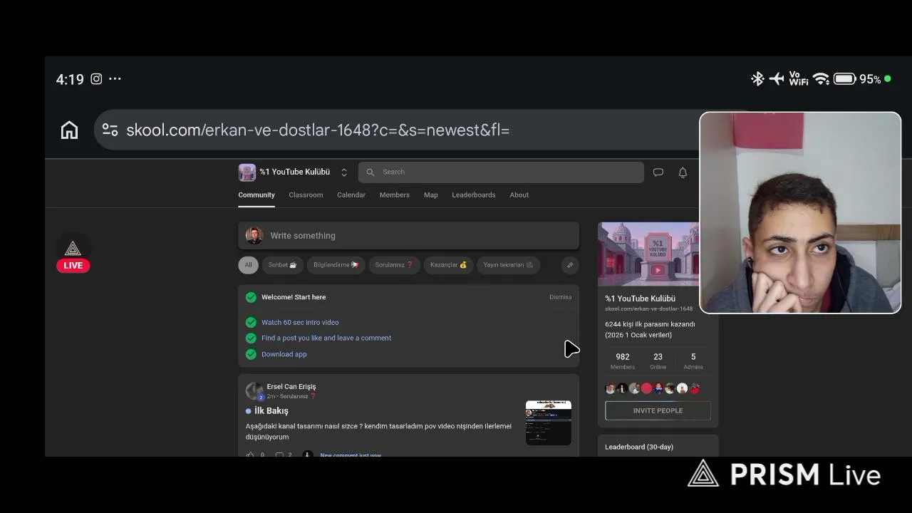Image resolution: width=912 pixels, height=513 pixels.
Task: Tap the webcam overlay window
Action: click(800, 212)
